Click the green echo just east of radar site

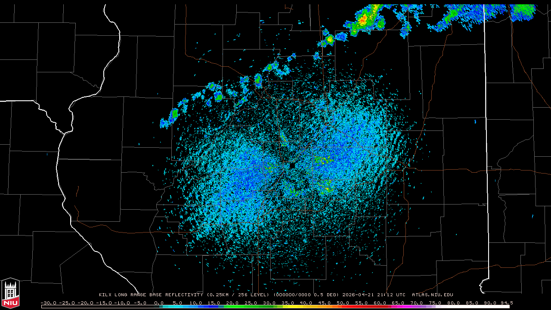pyautogui.click(x=320, y=160)
